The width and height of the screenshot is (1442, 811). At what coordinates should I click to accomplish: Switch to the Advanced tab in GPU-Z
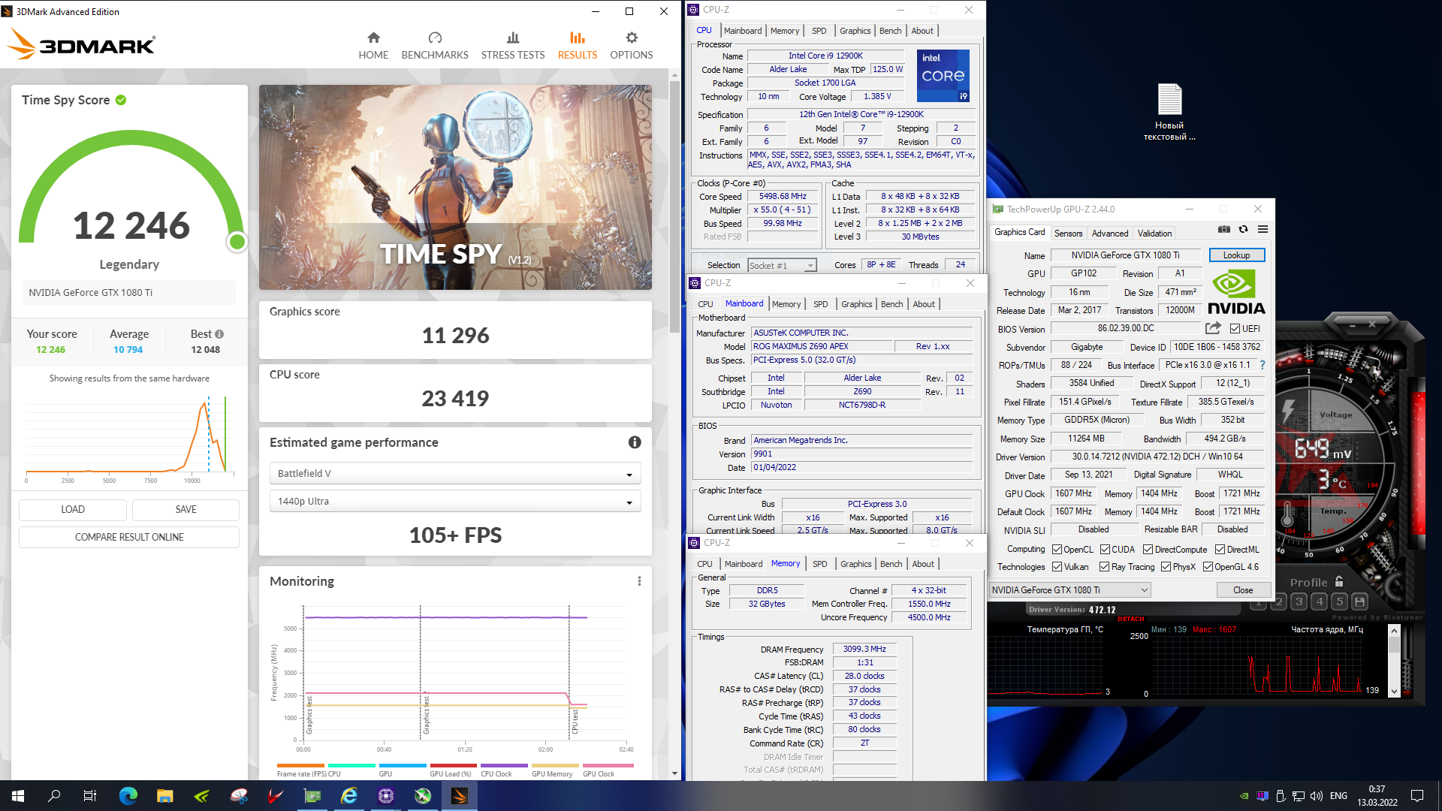click(1109, 234)
